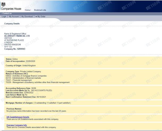Click the UNITED KINGDOM address line
162x131 pixels.
click(x=12, y=45)
